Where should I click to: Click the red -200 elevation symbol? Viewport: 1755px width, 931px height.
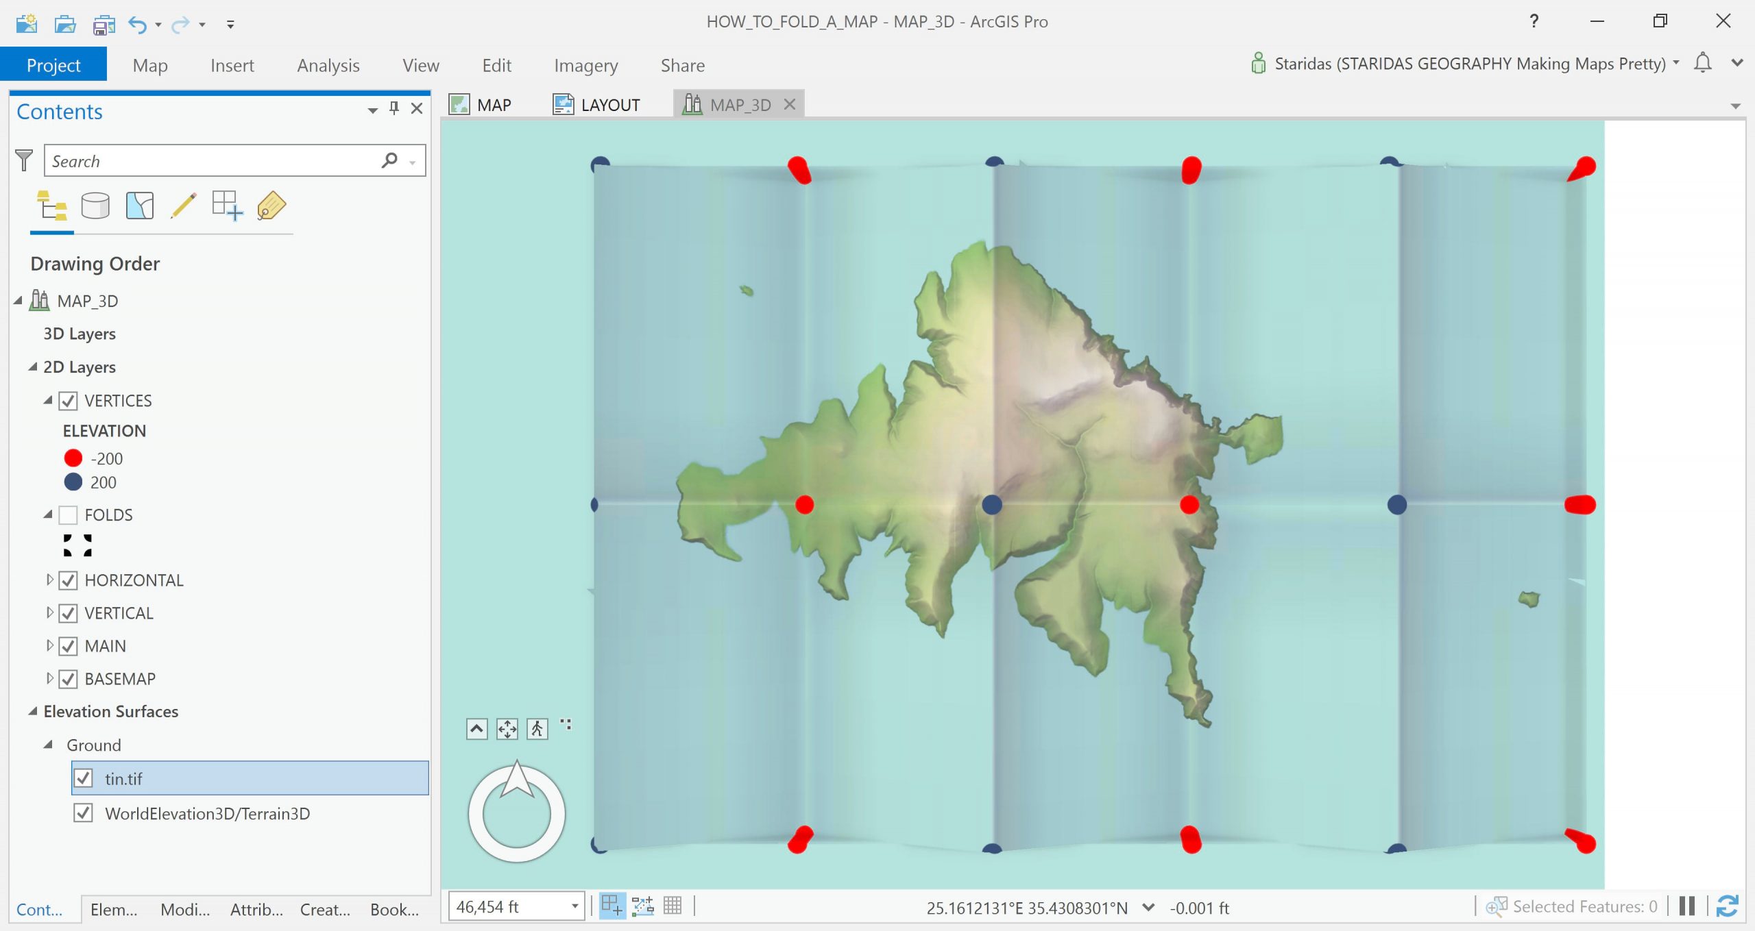73,458
